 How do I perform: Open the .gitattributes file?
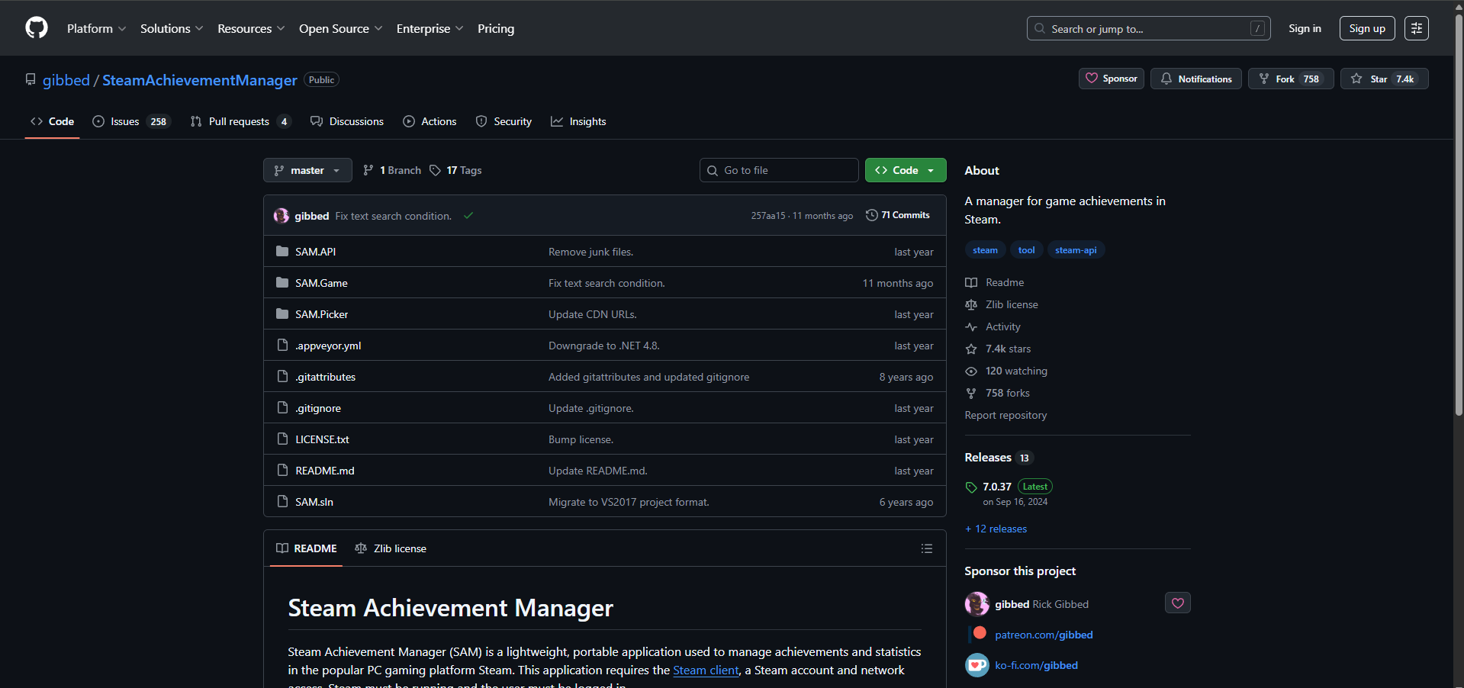tap(325, 377)
